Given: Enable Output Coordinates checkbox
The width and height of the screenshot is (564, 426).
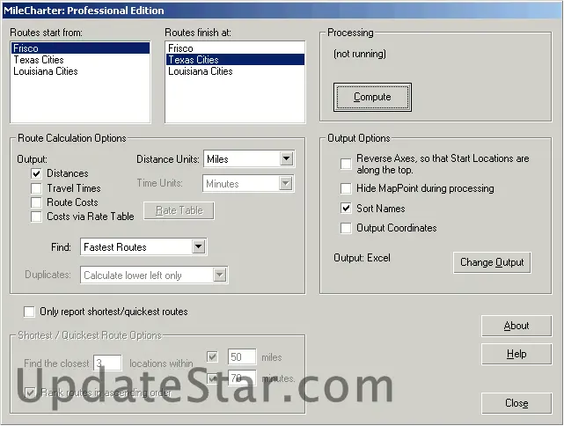Looking at the screenshot, I should point(346,228).
